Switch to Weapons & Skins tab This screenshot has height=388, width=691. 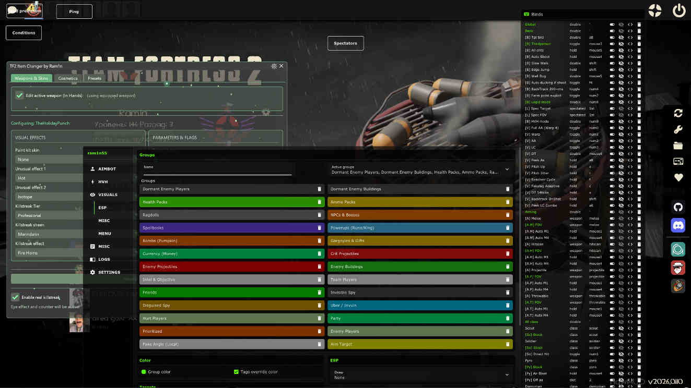(x=31, y=78)
